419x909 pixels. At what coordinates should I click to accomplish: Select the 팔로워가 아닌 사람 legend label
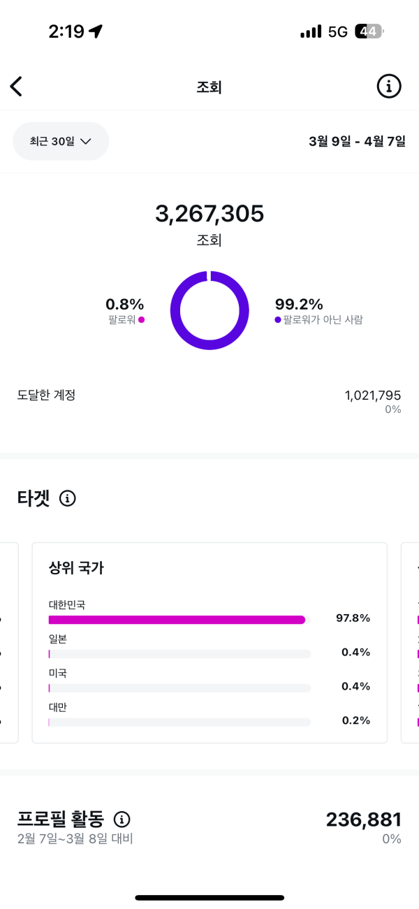(323, 320)
